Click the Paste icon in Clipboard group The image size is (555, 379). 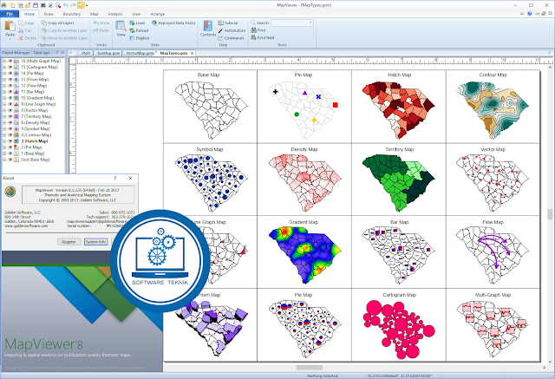[10, 26]
